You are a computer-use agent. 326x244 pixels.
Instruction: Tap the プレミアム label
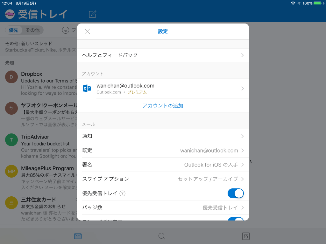tap(137, 92)
